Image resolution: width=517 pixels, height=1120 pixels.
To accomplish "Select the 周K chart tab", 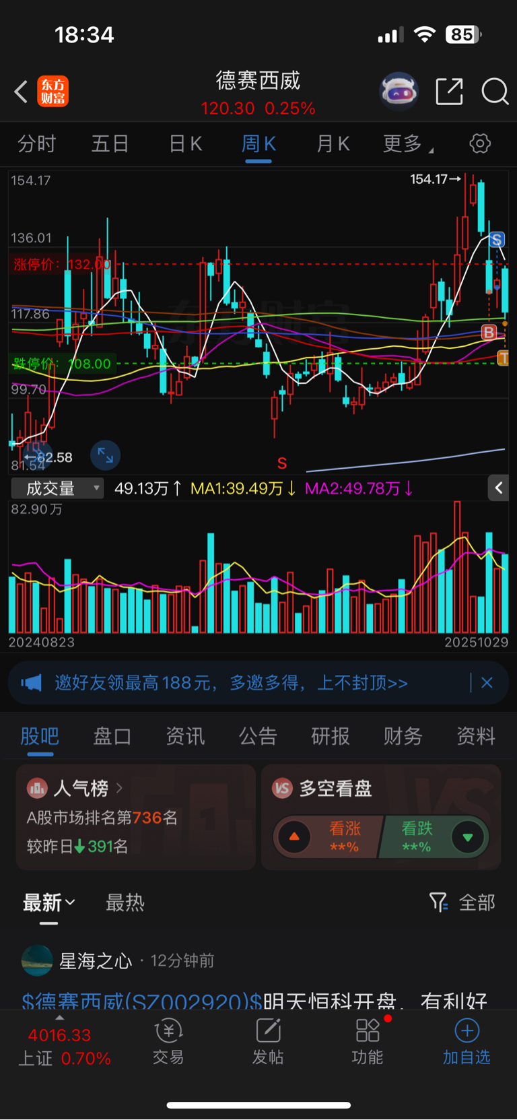I will 258,143.
